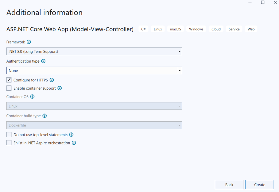Open the Framework dropdown showing .NET 8.0
This screenshot has height=192, width=279.
coord(94,51)
